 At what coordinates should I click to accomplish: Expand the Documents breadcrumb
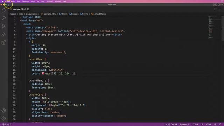pyautogui.click(x=31, y=14)
